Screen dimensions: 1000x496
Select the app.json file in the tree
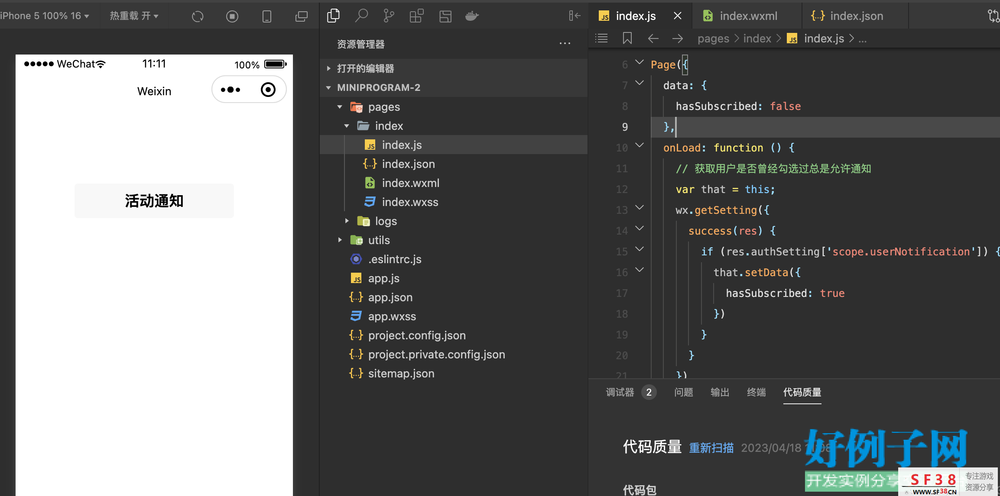click(390, 297)
